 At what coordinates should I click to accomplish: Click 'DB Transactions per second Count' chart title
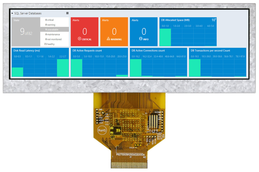pyautogui.click(x=210, y=51)
